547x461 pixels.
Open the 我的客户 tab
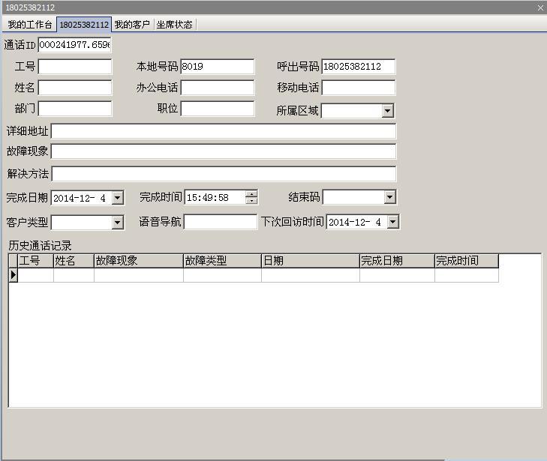[x=132, y=24]
